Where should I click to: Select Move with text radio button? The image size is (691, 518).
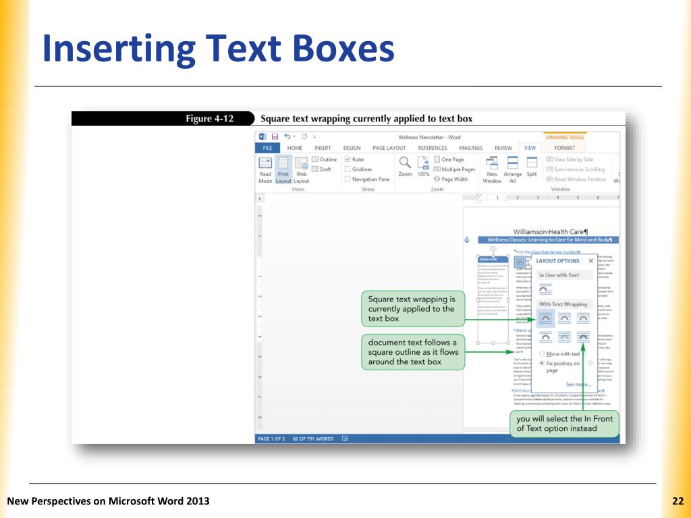click(x=542, y=353)
